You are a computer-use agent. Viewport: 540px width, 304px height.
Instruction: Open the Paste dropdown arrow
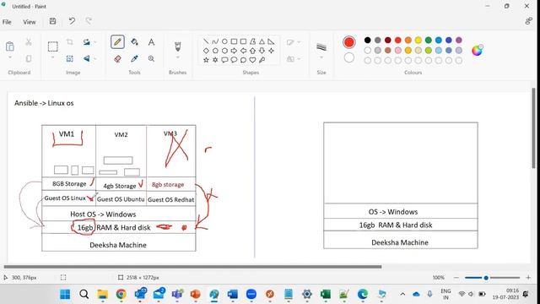10,57
